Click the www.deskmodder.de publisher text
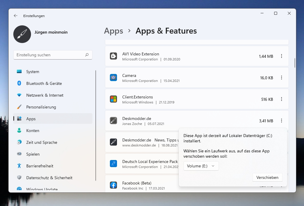Screen dimensions: 304x206 pos(139,145)
